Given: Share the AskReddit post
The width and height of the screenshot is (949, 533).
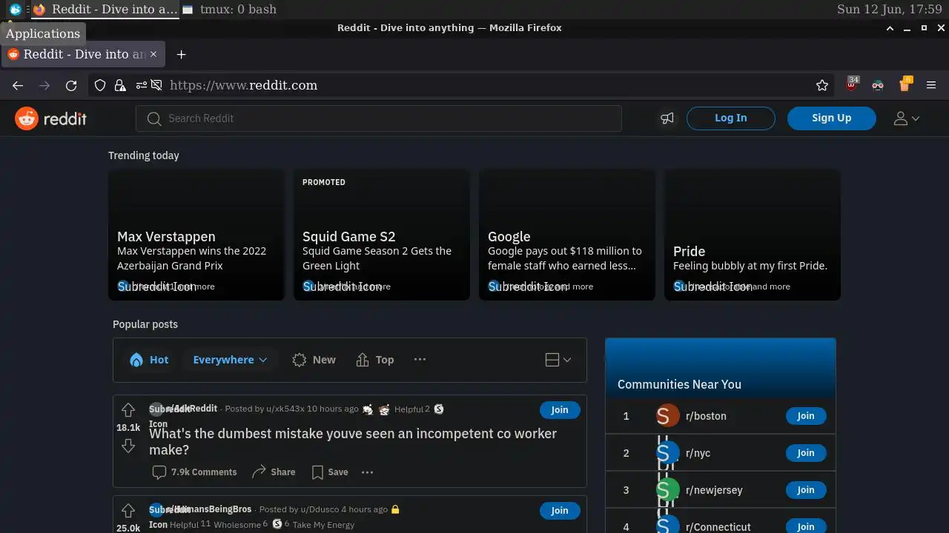Looking at the screenshot, I should pyautogui.click(x=274, y=472).
